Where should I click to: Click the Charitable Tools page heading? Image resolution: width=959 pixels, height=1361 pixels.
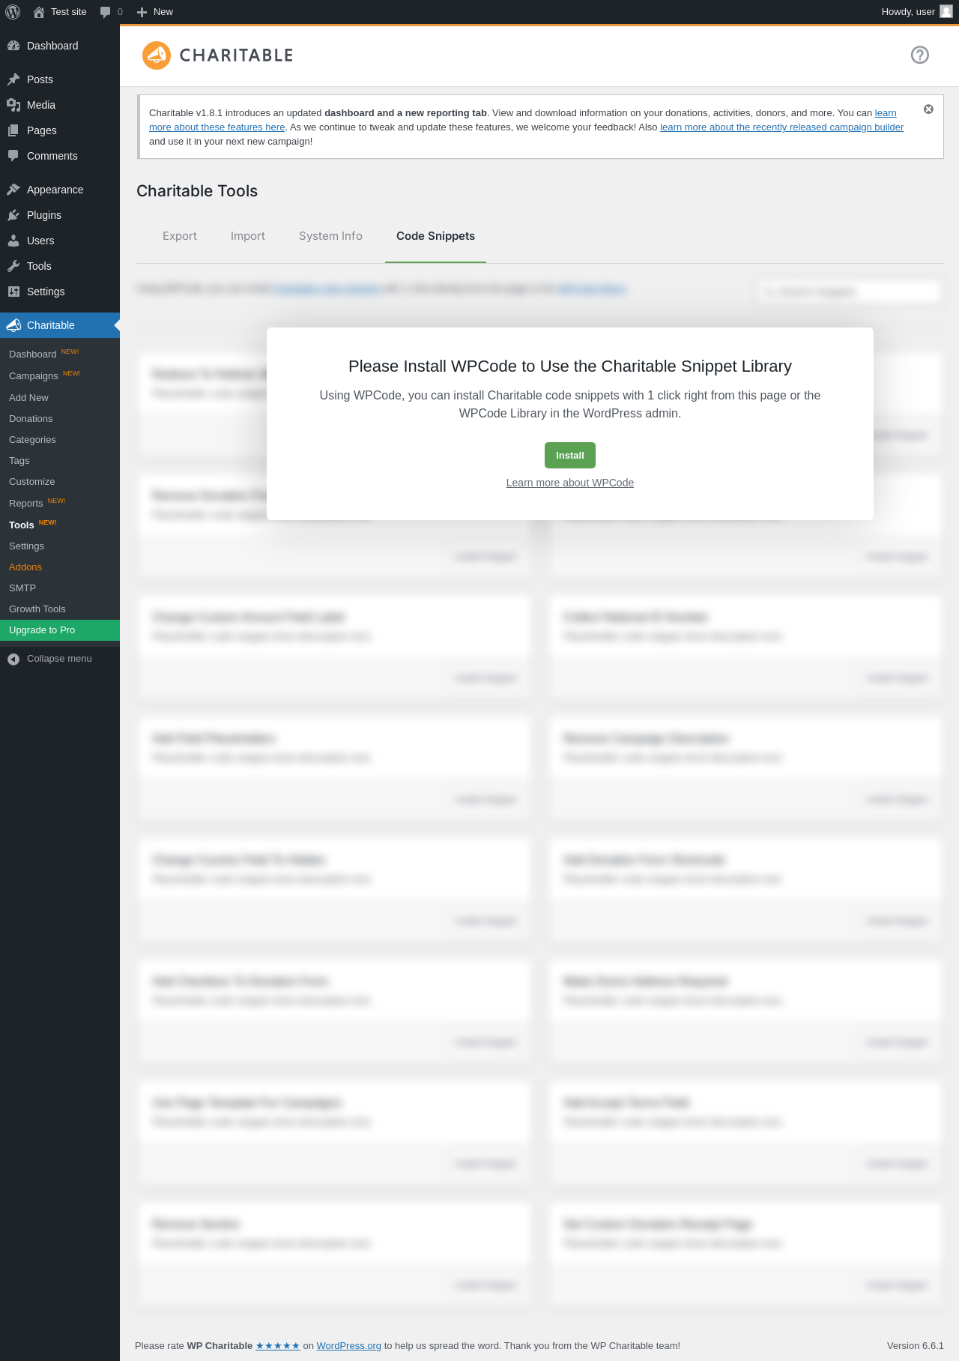click(197, 191)
